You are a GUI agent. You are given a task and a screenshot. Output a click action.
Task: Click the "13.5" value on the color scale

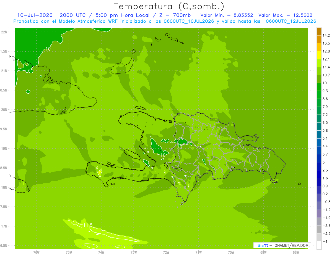326,43
